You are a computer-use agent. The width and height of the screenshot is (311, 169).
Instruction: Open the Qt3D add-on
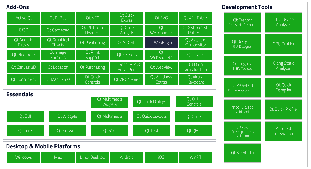click(x=24, y=30)
